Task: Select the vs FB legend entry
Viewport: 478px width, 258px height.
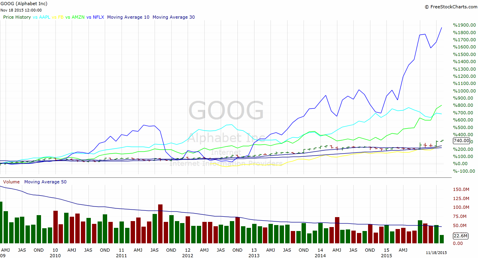Action: [x=58, y=17]
